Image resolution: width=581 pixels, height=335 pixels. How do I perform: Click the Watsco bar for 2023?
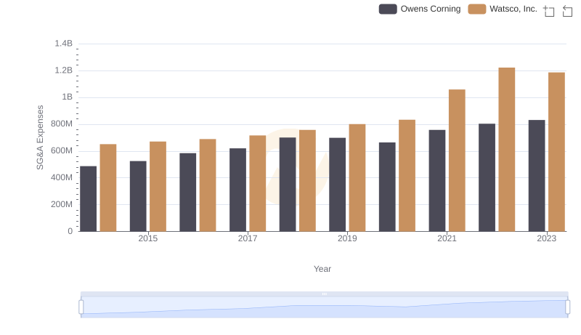click(556, 152)
